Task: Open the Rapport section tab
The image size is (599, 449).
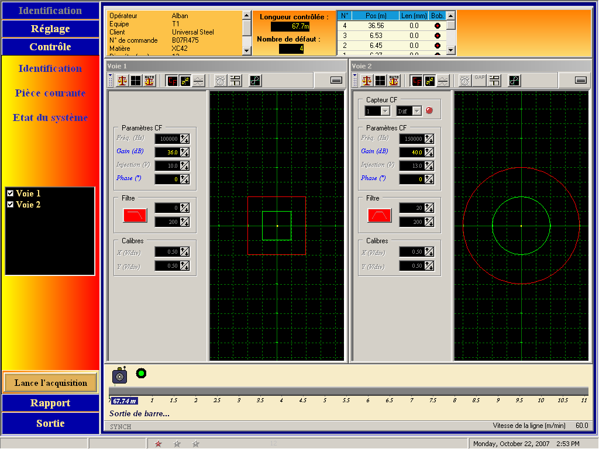Action: (50, 403)
